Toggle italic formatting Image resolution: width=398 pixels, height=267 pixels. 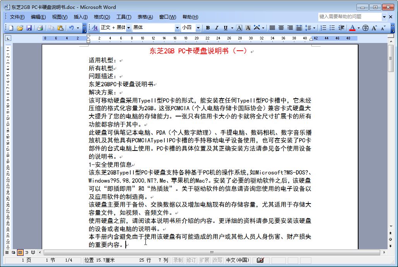[217, 28]
